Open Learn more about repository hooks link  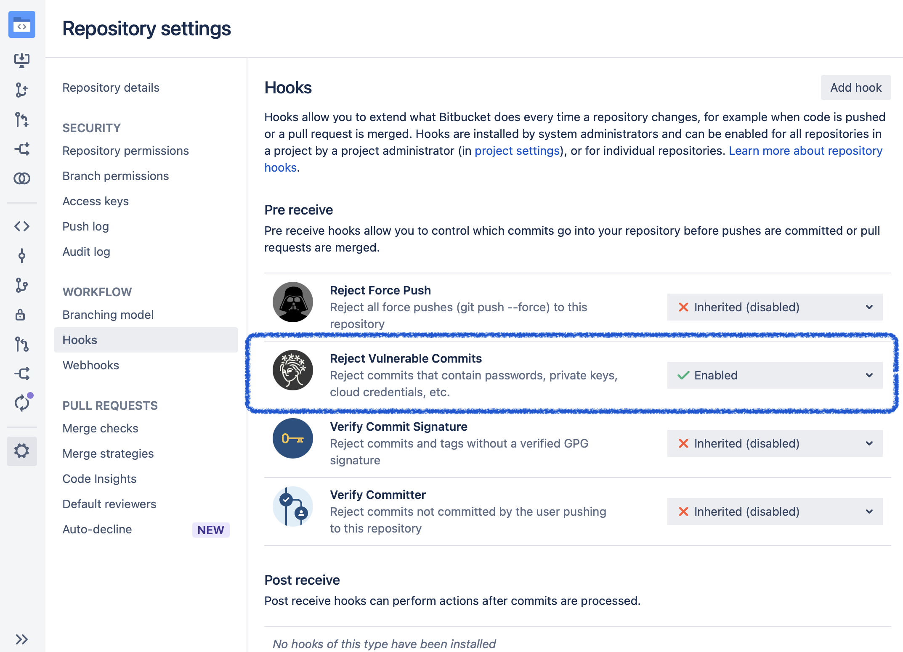(805, 151)
